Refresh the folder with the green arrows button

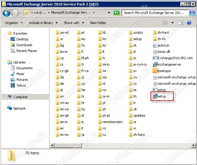click(117, 13)
